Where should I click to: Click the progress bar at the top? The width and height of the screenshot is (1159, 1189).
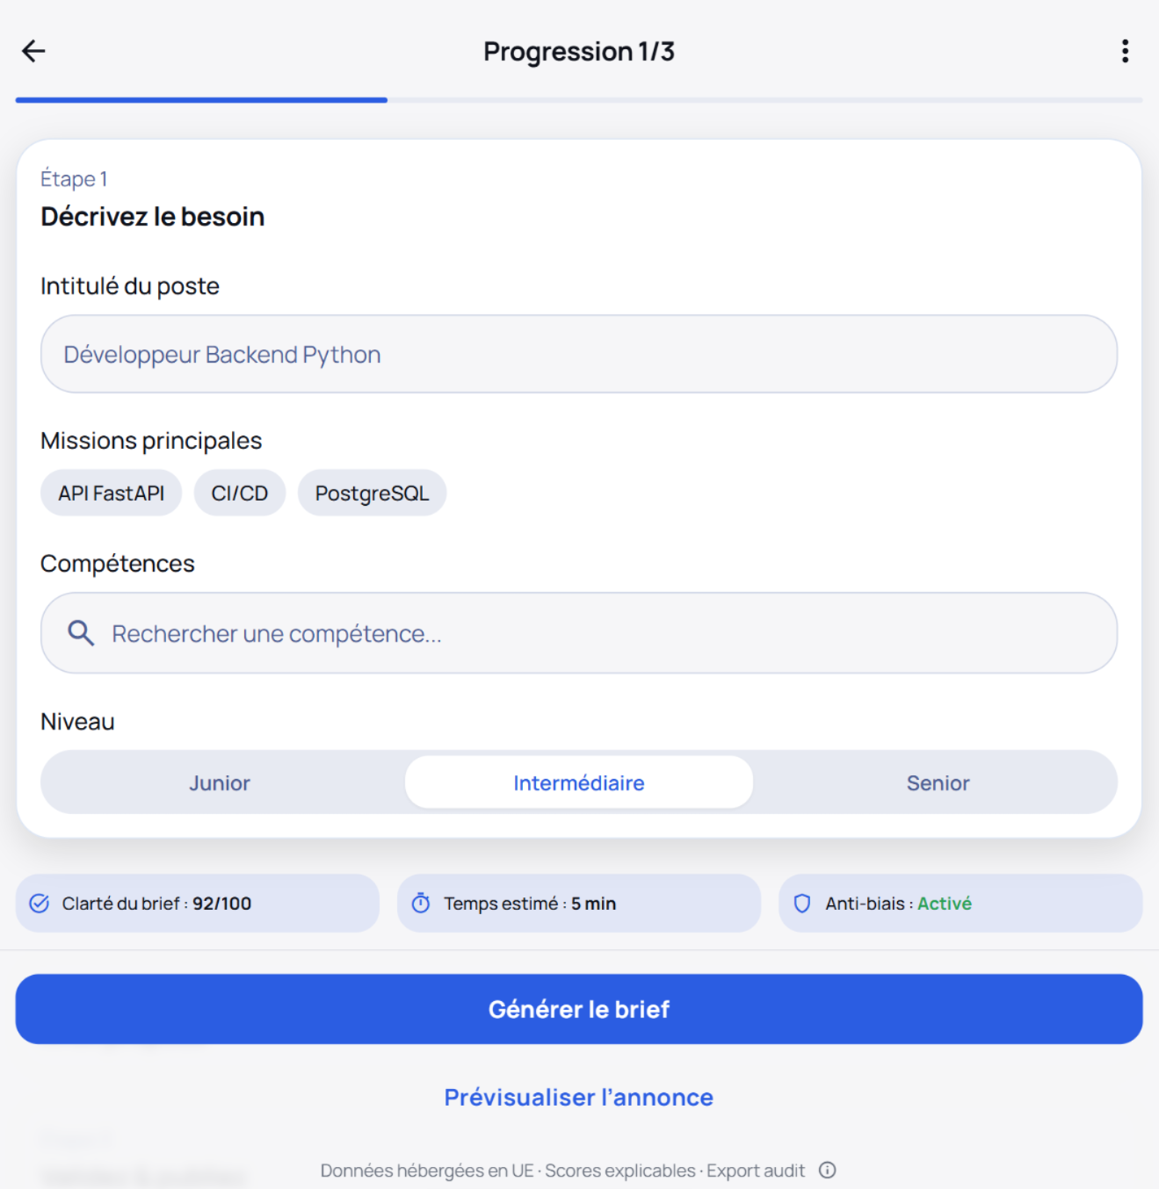click(x=578, y=100)
